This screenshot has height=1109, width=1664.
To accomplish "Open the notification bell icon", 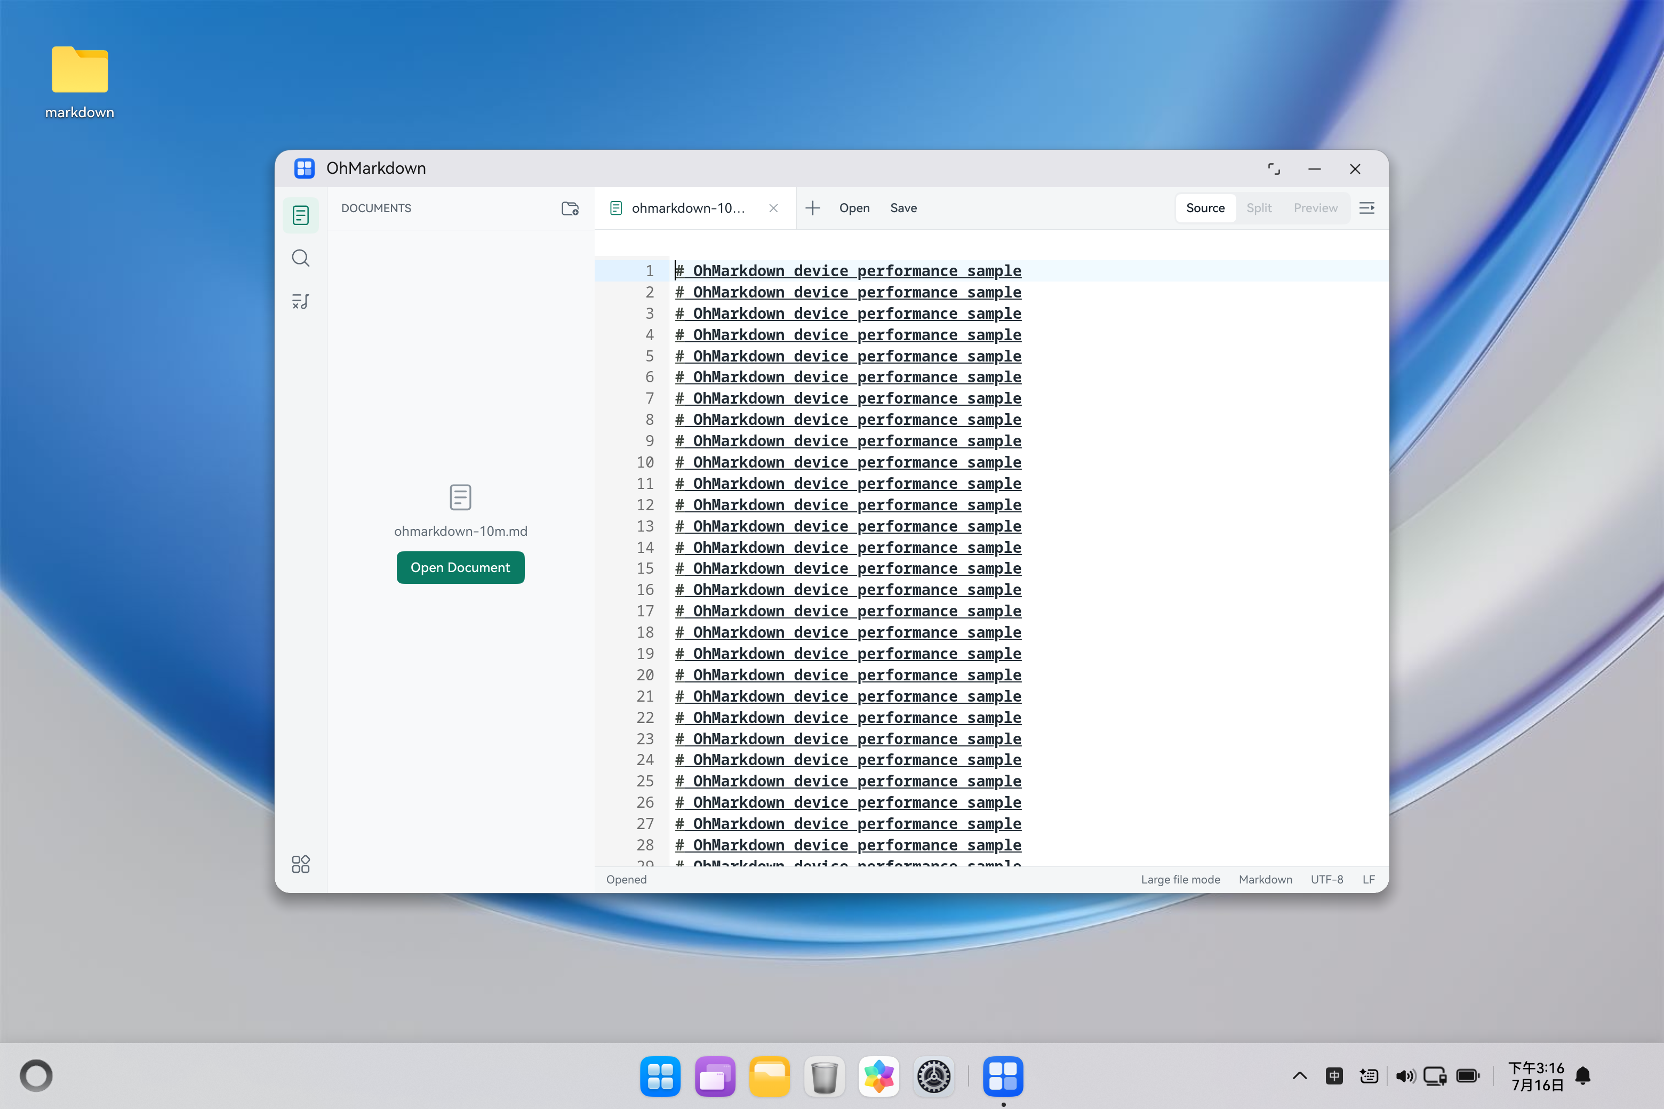I will (x=1582, y=1076).
